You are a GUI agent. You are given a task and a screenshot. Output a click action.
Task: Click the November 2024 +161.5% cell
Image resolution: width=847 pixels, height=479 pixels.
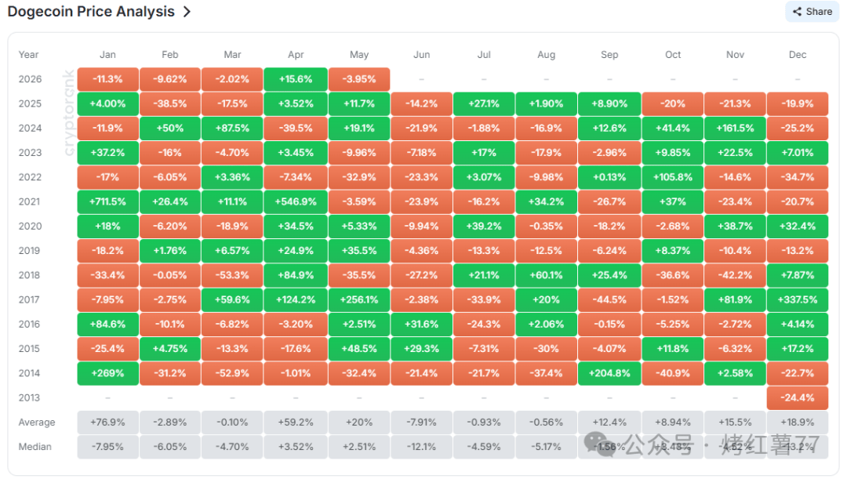735,128
